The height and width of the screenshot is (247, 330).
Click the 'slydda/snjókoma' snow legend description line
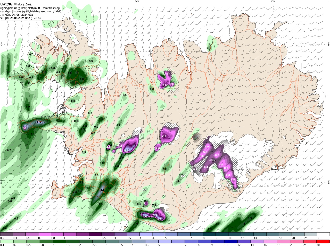tap(31, 11)
